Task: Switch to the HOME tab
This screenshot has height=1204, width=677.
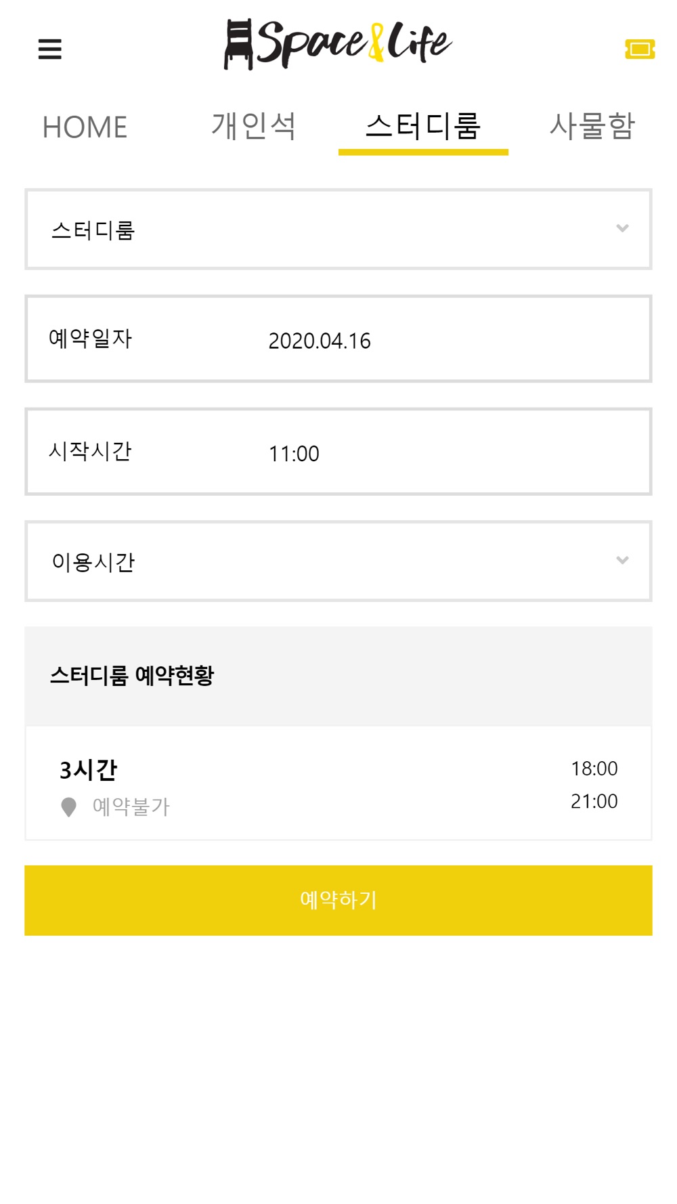Action: coord(85,127)
